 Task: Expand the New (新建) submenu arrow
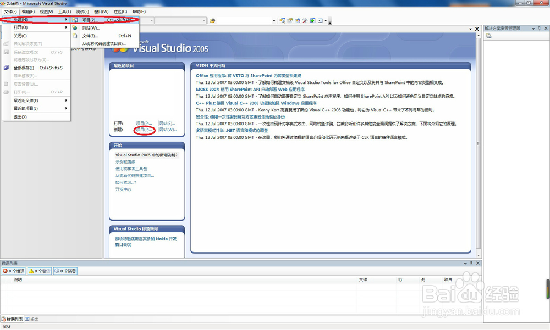tap(66, 20)
